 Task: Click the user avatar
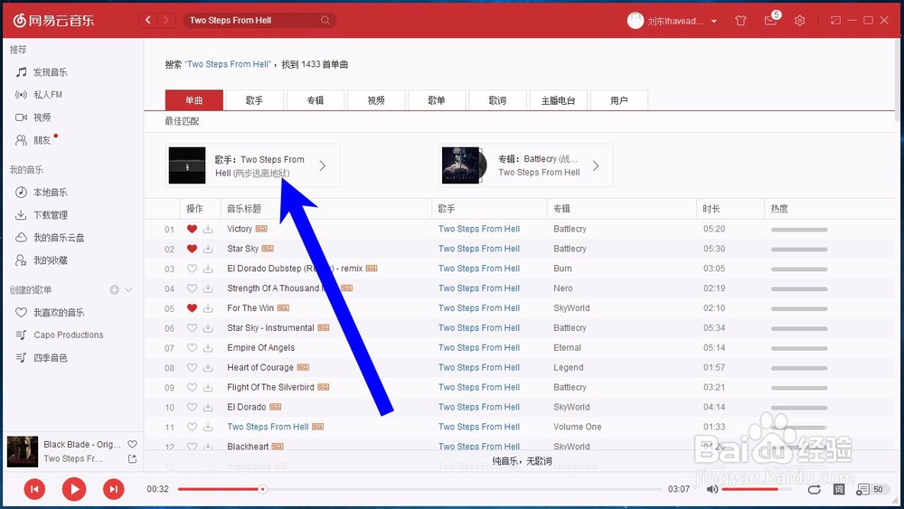[635, 21]
